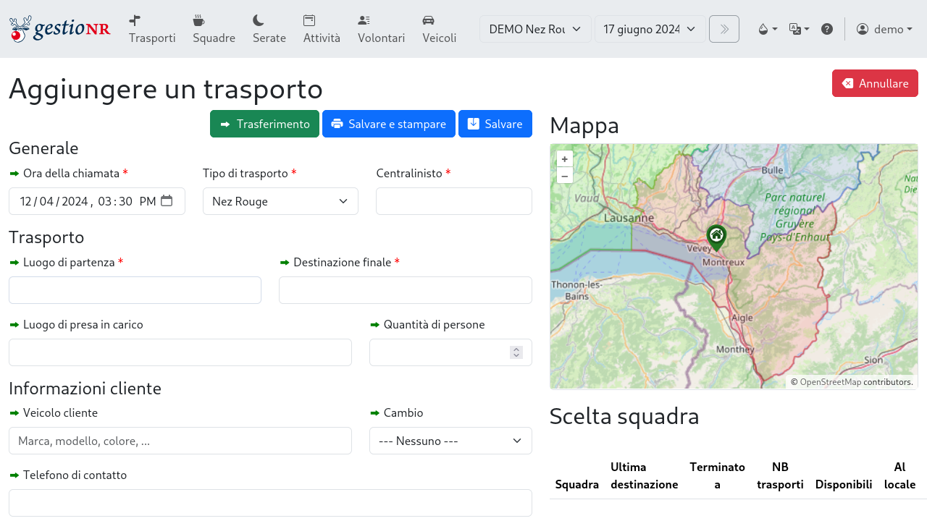
Task: Click the gestioNR logo
Action: point(59,29)
